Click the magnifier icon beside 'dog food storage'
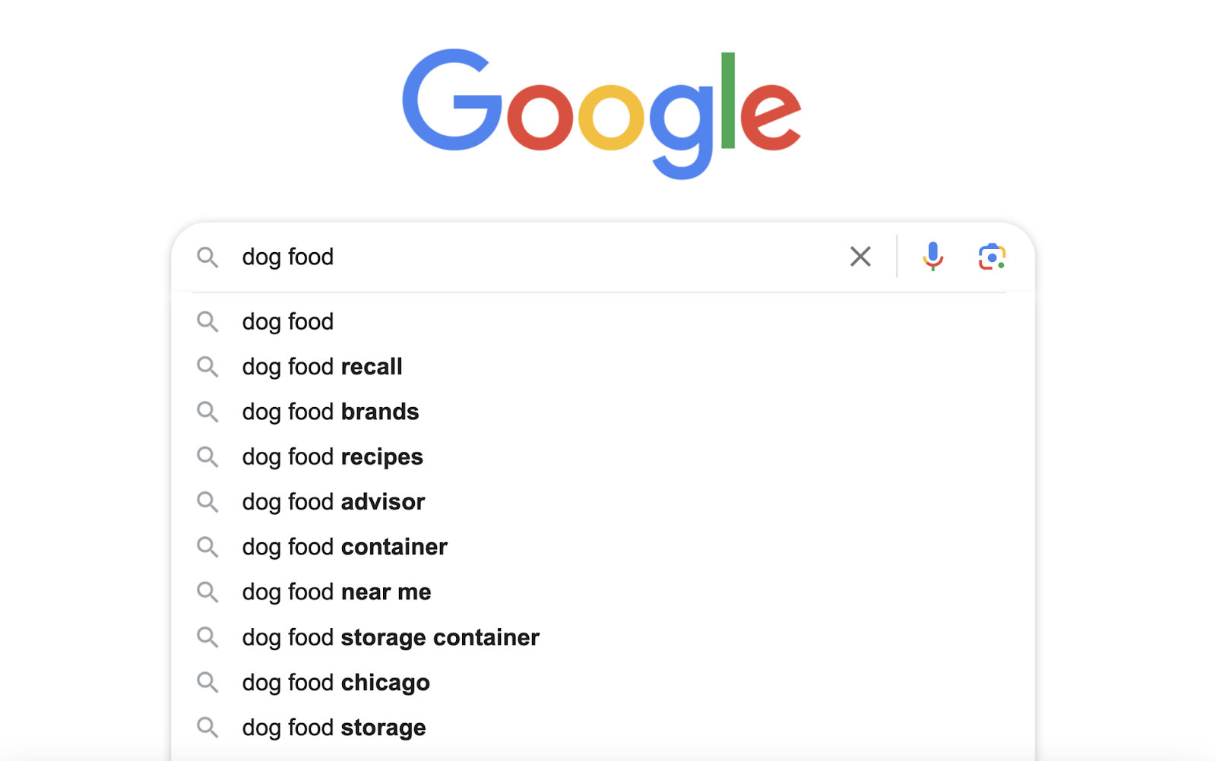Viewport: 1216px width, 761px height. [x=207, y=727]
